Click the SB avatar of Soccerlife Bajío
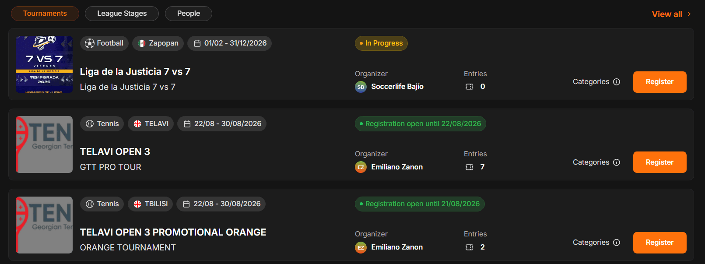 click(361, 87)
